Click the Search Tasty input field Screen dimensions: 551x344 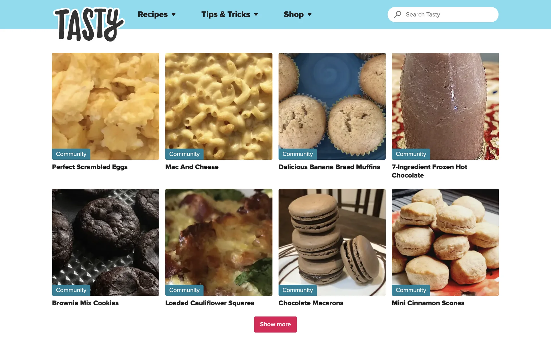pyautogui.click(x=443, y=15)
